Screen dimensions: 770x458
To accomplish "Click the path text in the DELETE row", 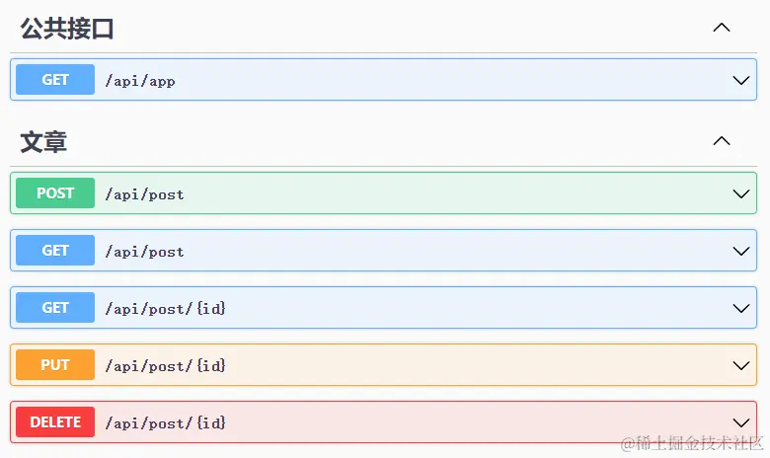I will (166, 423).
